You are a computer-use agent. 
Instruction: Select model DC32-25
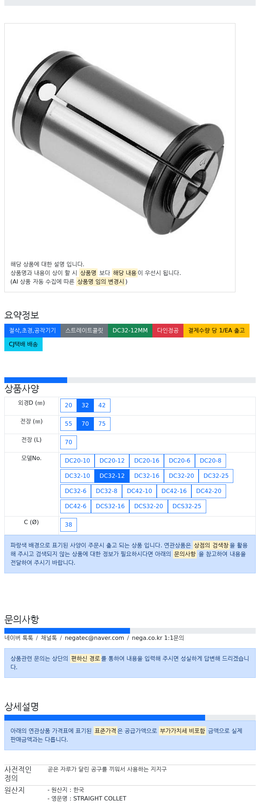click(216, 476)
